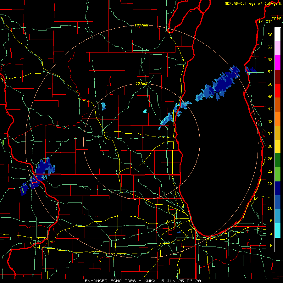Click the gold legend swatch

pyautogui.click(x=278, y=133)
